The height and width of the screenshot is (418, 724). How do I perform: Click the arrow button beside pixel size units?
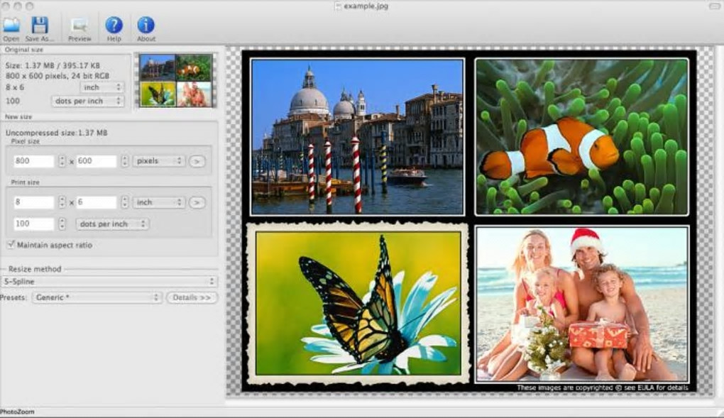point(197,161)
